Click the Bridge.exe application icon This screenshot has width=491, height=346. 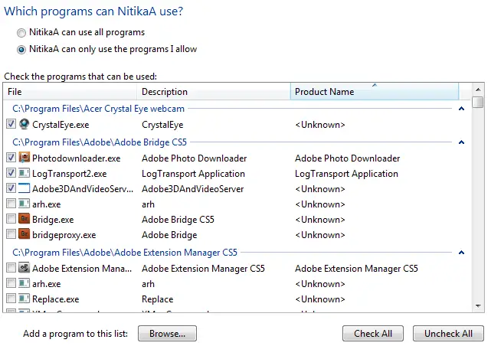(x=25, y=219)
